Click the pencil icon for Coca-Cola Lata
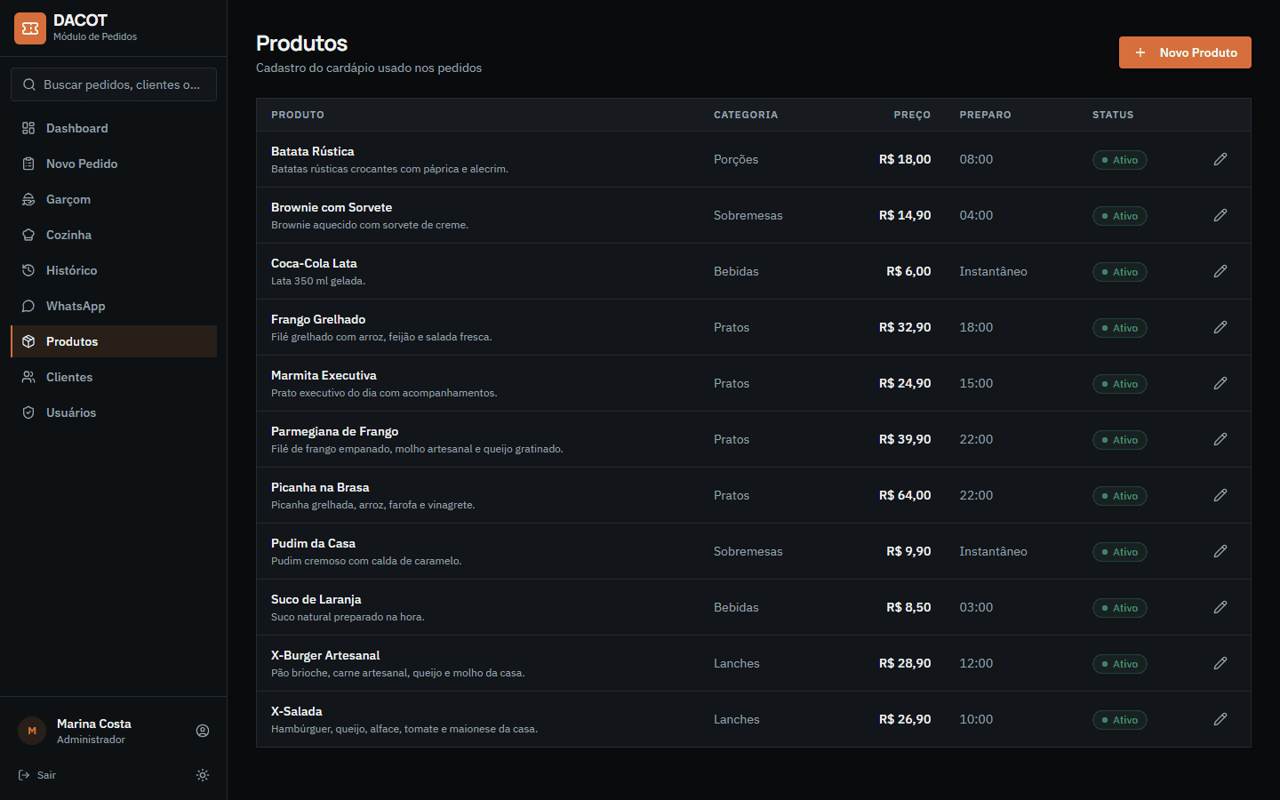The height and width of the screenshot is (800, 1280). pos(1220,271)
